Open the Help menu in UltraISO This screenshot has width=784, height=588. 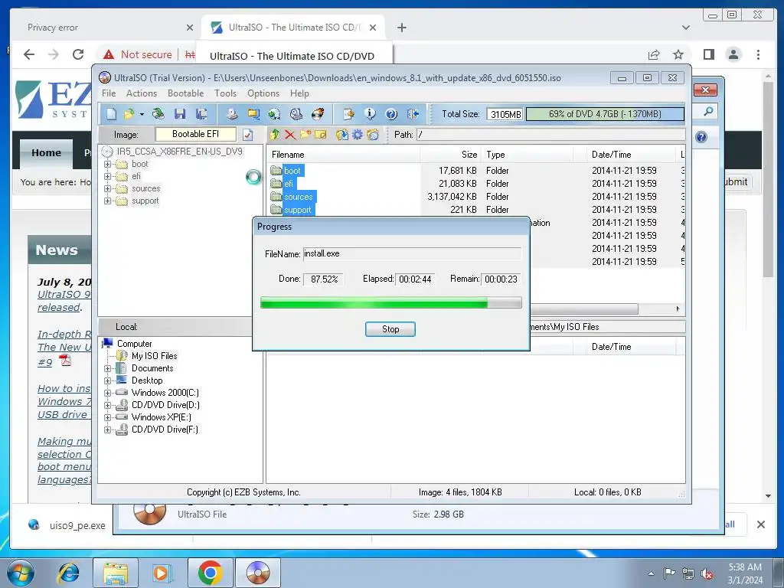pos(299,93)
